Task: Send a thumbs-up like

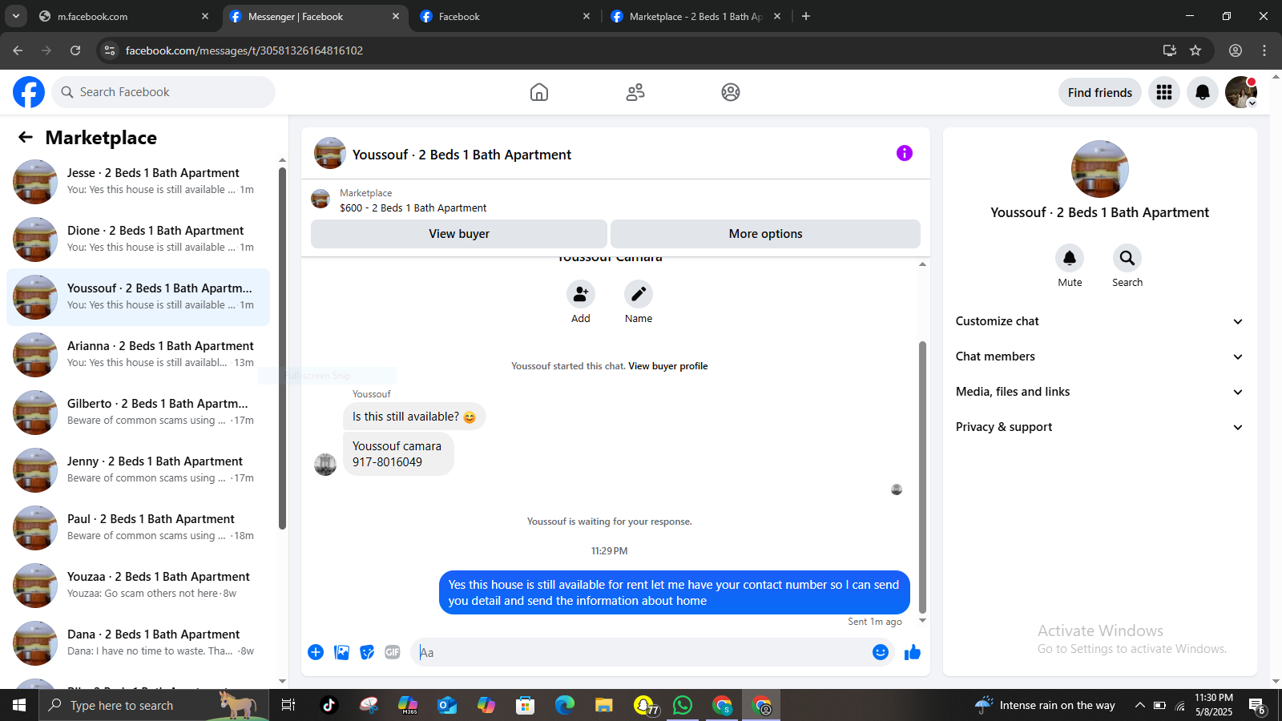Action: 913,652
